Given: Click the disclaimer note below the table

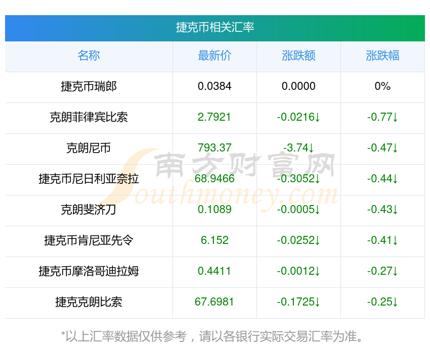Looking at the screenshot, I should pyautogui.click(x=212, y=336).
